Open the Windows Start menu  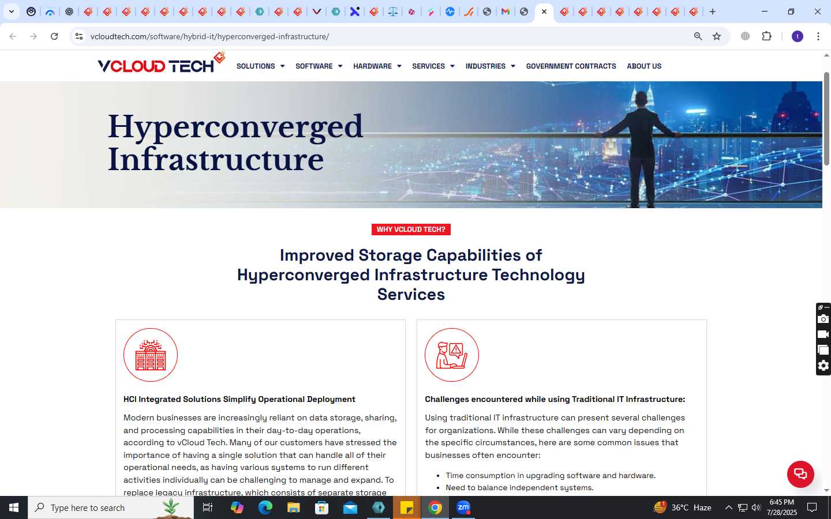click(14, 507)
